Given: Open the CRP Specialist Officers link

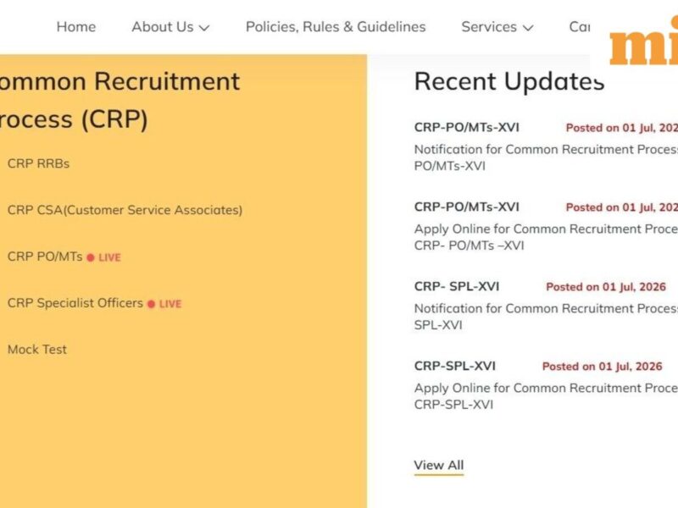Looking at the screenshot, I should pyautogui.click(x=75, y=303).
